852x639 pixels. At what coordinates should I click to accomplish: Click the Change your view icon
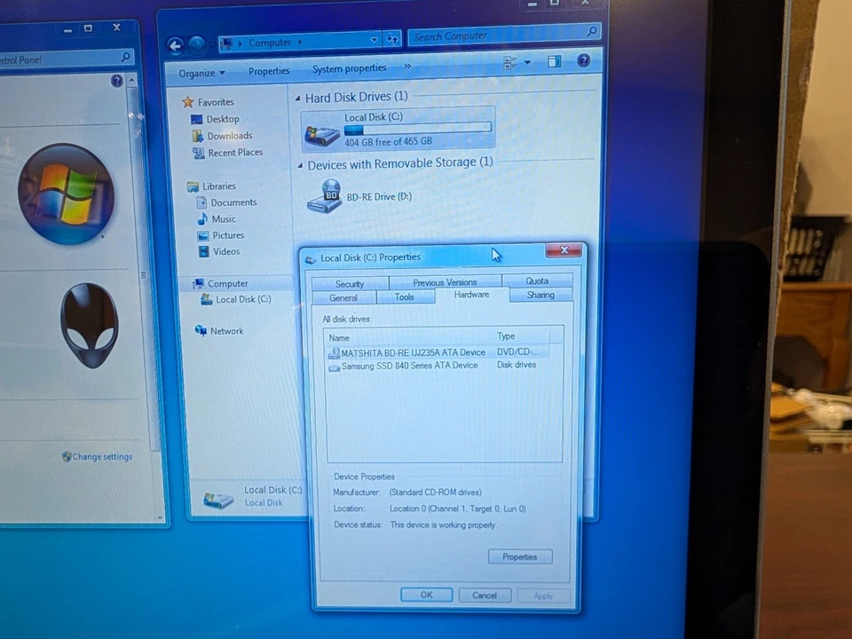pyautogui.click(x=509, y=63)
